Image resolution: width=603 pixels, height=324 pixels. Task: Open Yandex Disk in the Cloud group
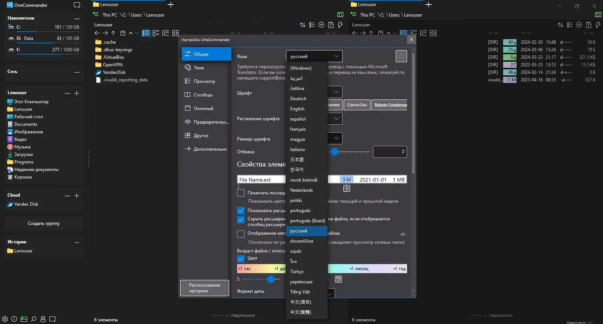tap(26, 204)
